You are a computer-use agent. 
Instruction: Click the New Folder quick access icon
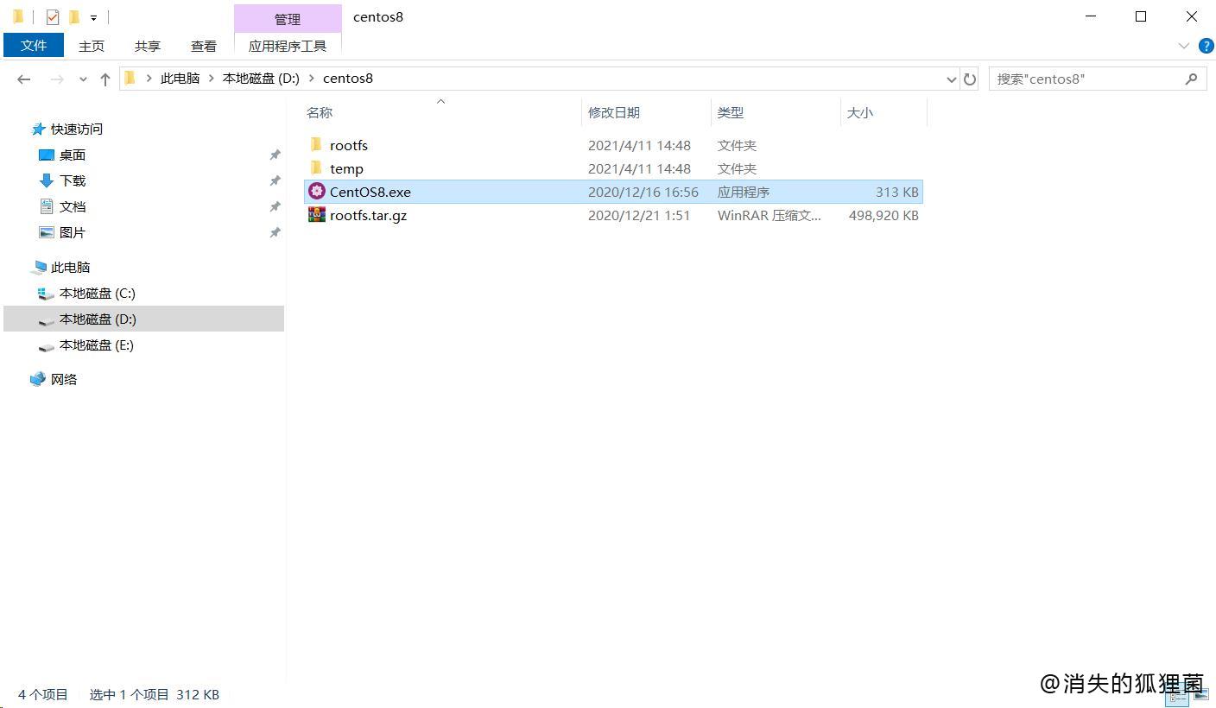[74, 17]
